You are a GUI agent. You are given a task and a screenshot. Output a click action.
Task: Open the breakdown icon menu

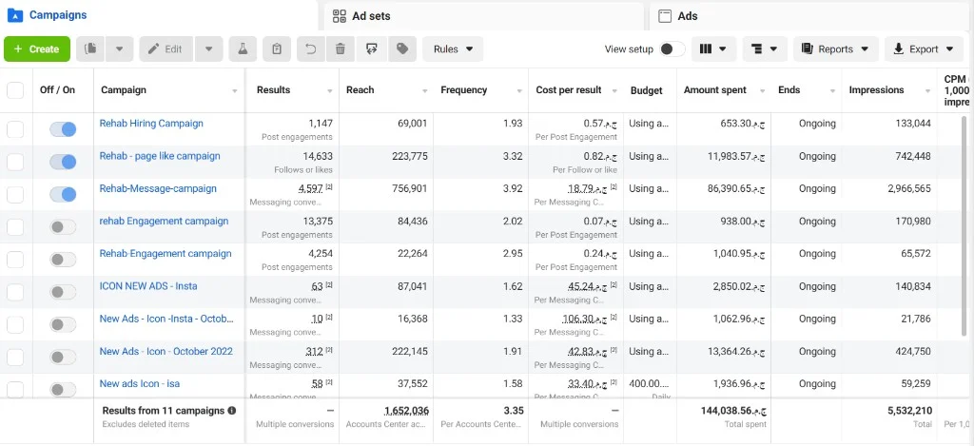point(765,49)
